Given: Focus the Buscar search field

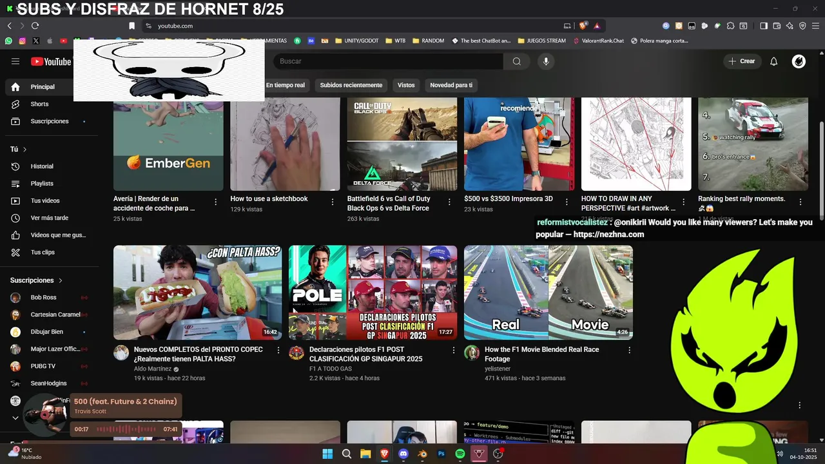Looking at the screenshot, I should (x=388, y=61).
